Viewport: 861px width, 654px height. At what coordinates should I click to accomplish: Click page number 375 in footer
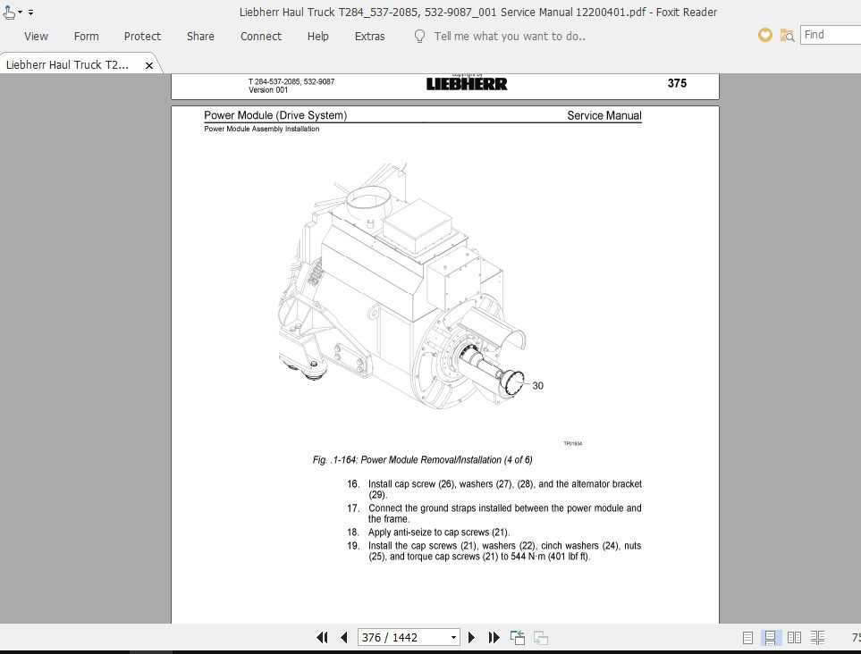coord(677,83)
